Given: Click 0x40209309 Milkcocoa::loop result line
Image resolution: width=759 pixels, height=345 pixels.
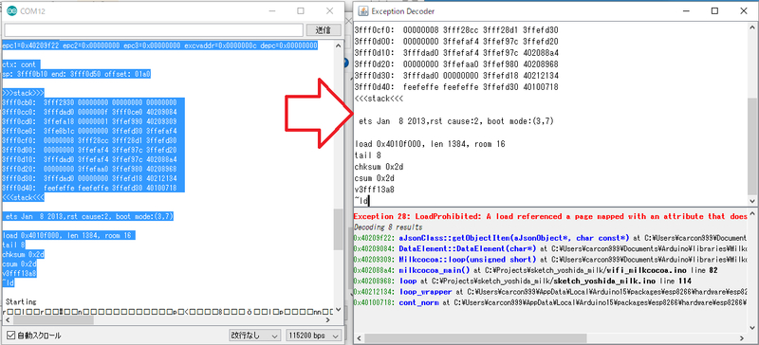Looking at the screenshot, I should click(x=551, y=260).
